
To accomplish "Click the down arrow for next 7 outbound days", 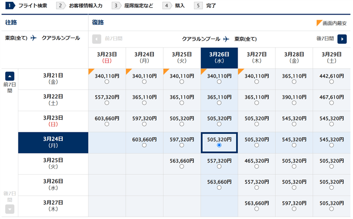I will coord(10,209).
